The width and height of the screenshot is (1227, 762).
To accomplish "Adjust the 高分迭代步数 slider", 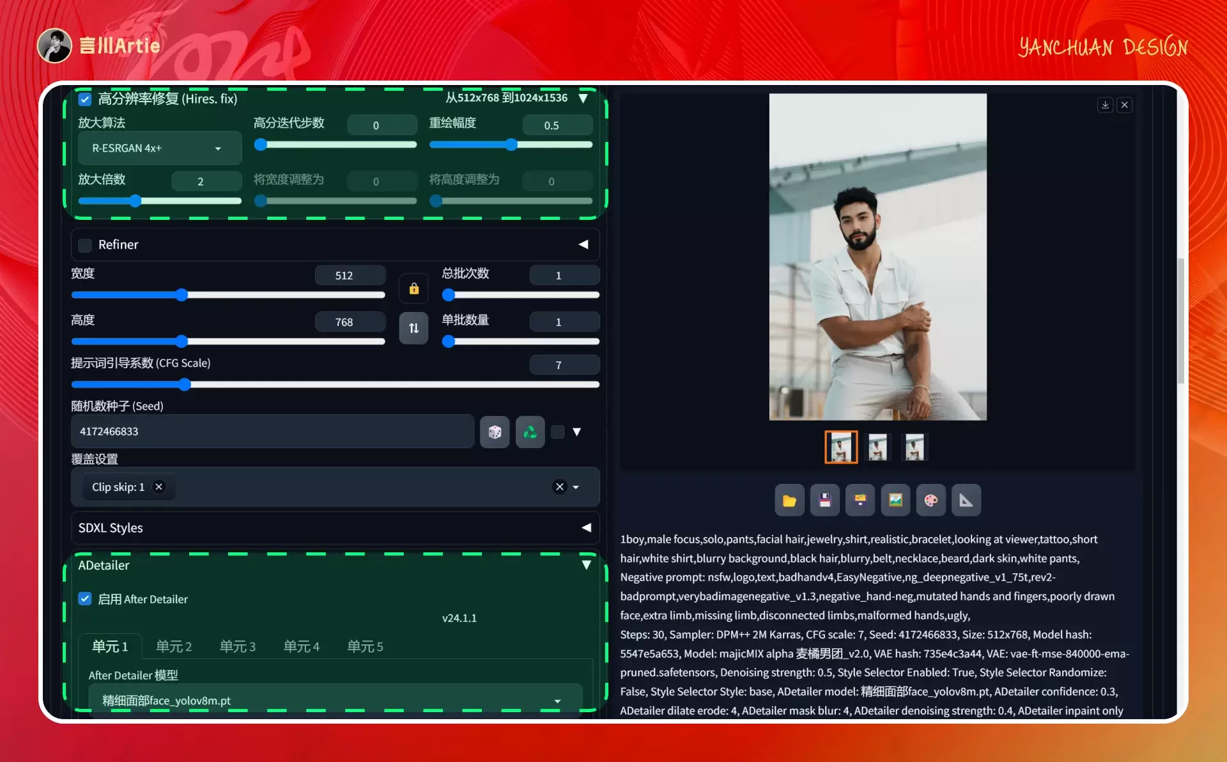I will click(x=336, y=145).
